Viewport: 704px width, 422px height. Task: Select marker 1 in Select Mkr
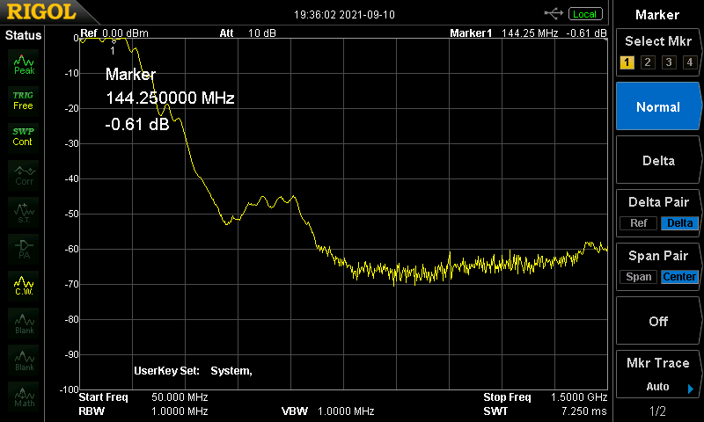tap(627, 62)
